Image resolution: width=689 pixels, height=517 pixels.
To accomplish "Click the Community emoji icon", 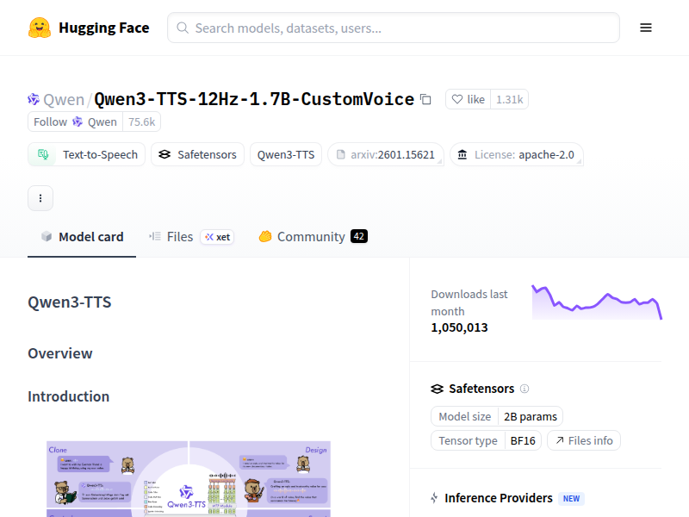I will [265, 236].
